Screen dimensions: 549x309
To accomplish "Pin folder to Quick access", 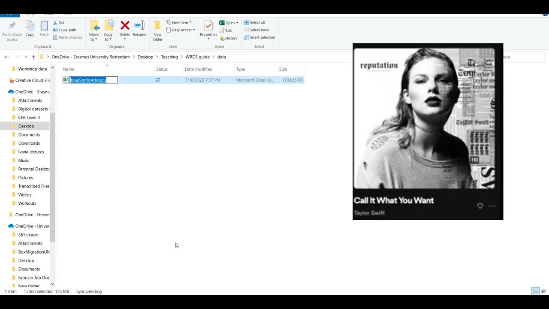I will (x=12, y=31).
